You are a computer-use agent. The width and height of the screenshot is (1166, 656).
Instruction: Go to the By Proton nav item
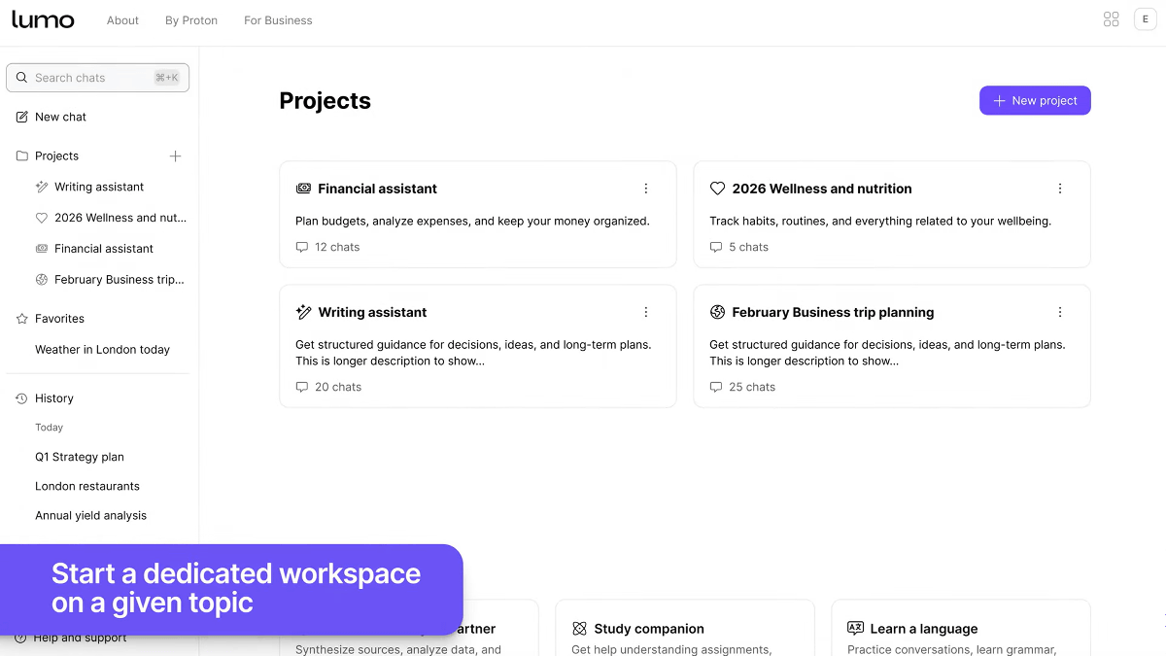point(191,20)
